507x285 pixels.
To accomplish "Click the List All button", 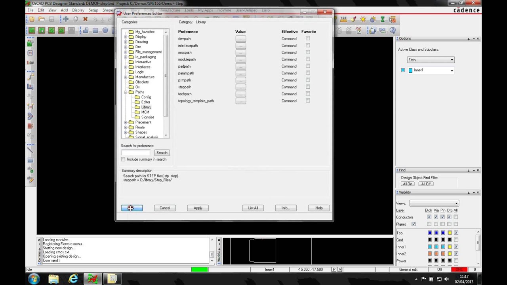I will pos(253,208).
